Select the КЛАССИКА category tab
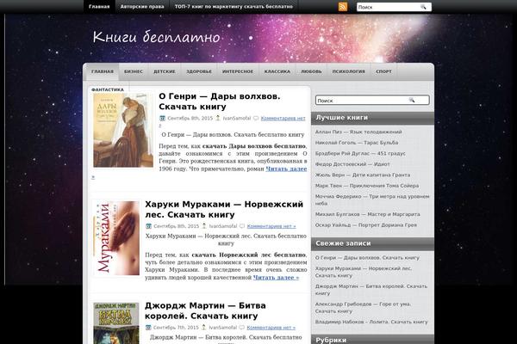 click(277, 71)
